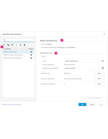Toggle Enable checkbox for Rebar Numbering
The height and width of the screenshot is (139, 108).
pyautogui.click(x=31, y=52)
